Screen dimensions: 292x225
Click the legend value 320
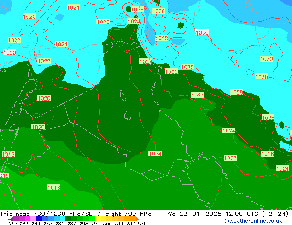(140, 223)
